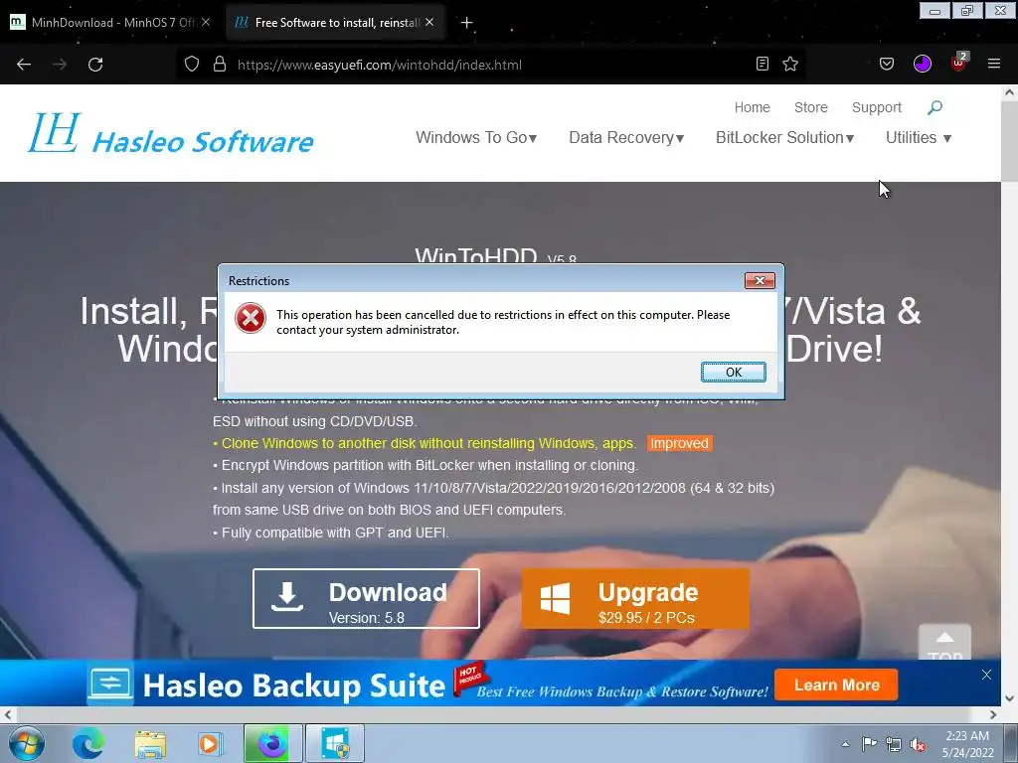Click the shield Windows installer taskbar icon
1018x763 pixels.
334,744
